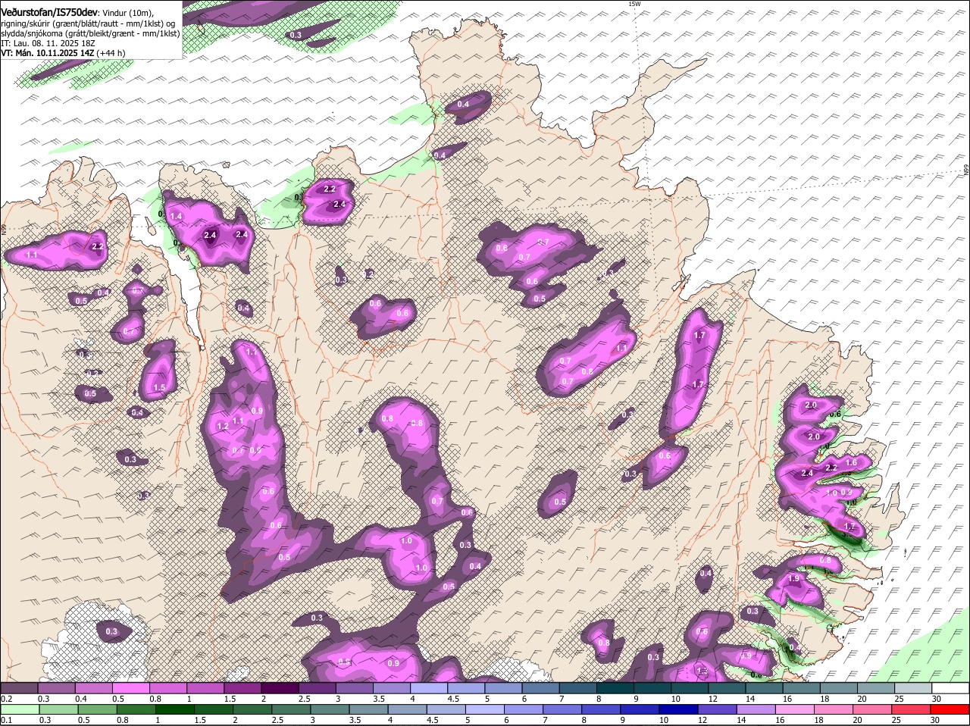
Task: Click the 15W longitude label at the top edge
Action: click(x=634, y=4)
